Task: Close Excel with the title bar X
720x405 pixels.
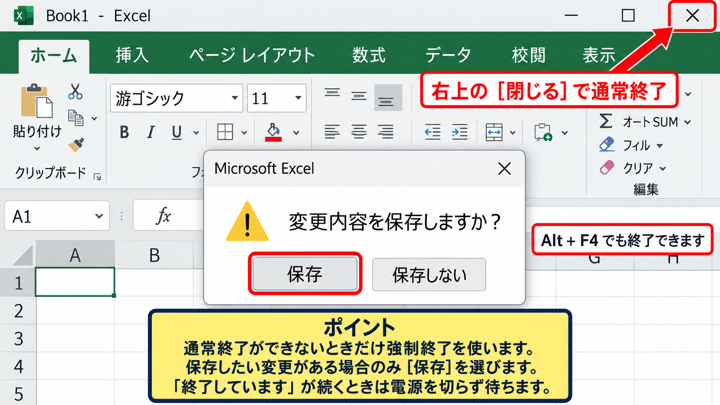Action: click(x=692, y=15)
